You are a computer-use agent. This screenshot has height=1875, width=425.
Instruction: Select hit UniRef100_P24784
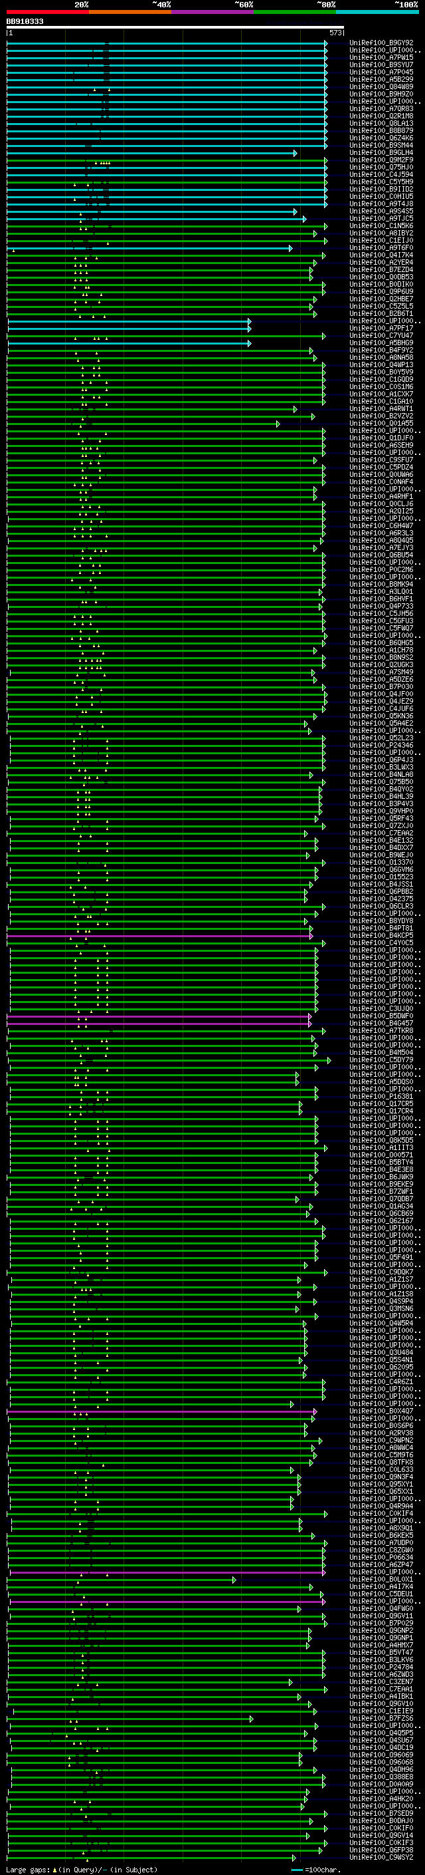(381, 1667)
